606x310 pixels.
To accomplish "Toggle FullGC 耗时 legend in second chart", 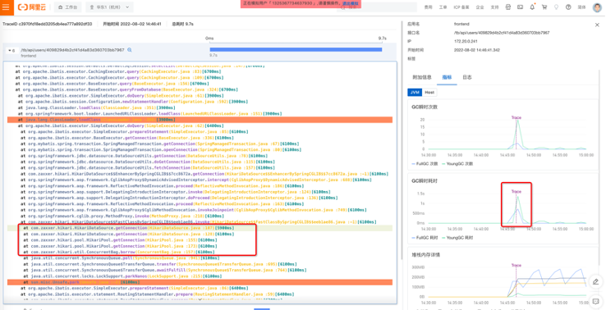I will tap(425, 238).
